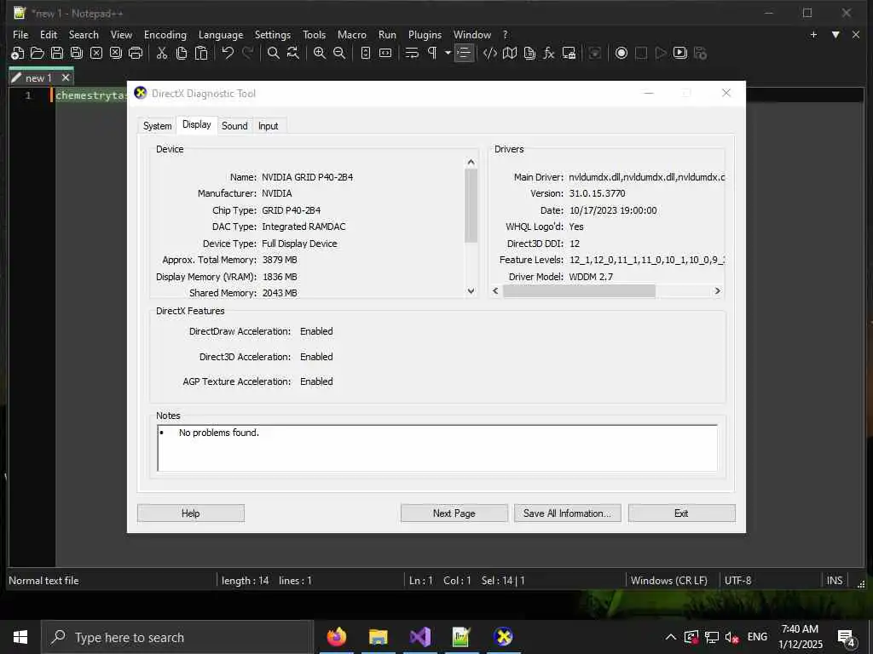Click the INS indicator in status bar
Screen dimensions: 873x654
click(x=834, y=581)
